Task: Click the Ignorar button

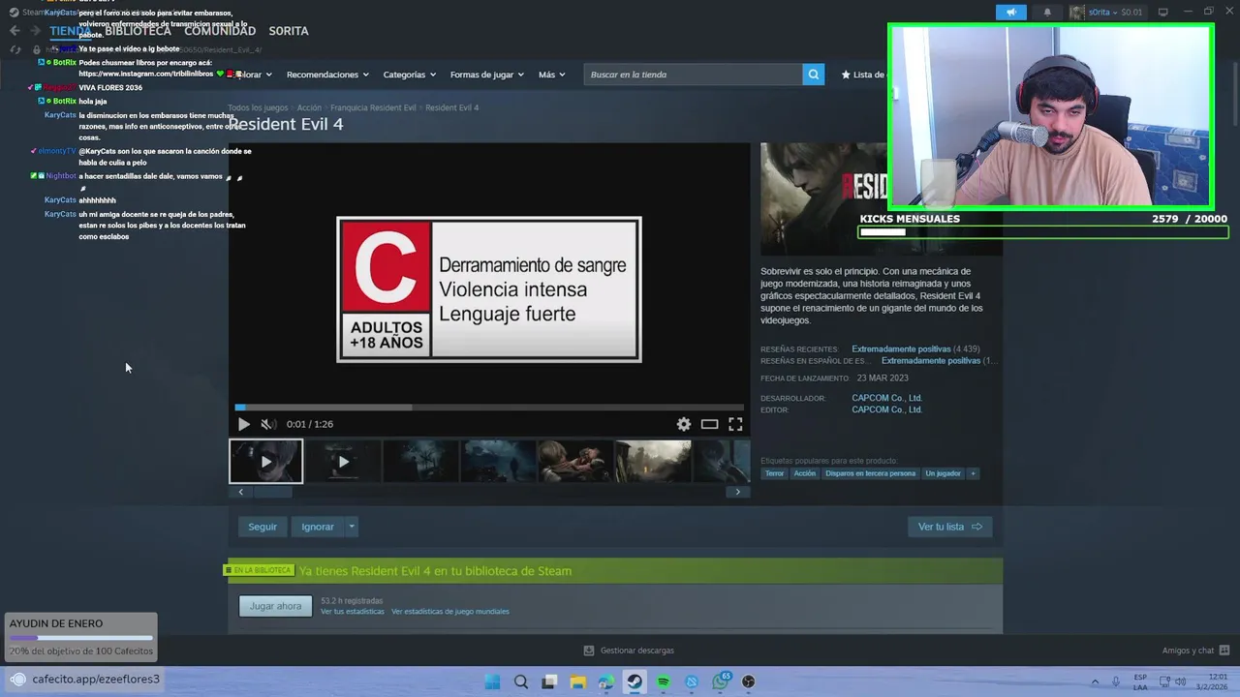Action: coord(317,527)
